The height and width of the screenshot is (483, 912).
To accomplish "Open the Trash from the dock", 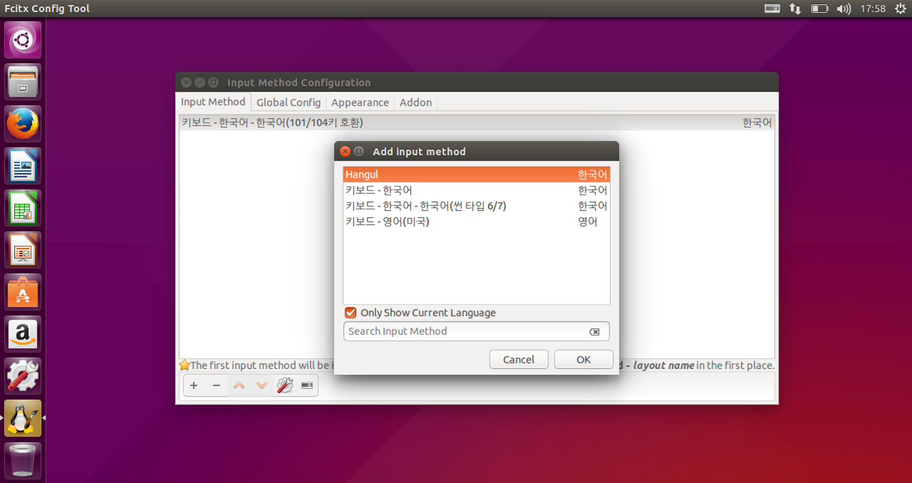I will pyautogui.click(x=23, y=460).
